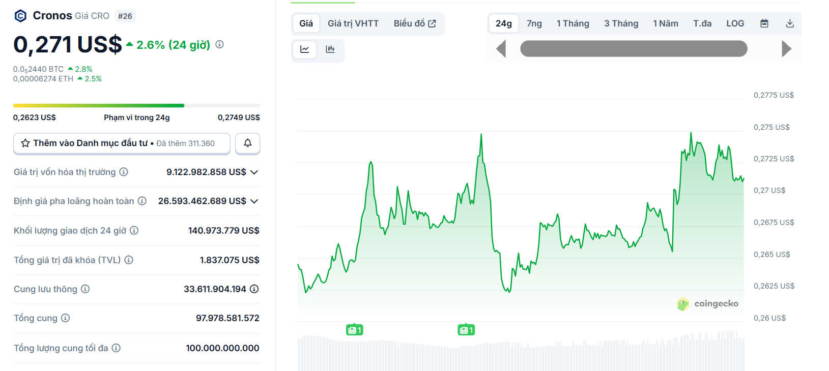Click the 0,2623 US$ low value
Screen dimensions: 829x371
tap(35, 118)
